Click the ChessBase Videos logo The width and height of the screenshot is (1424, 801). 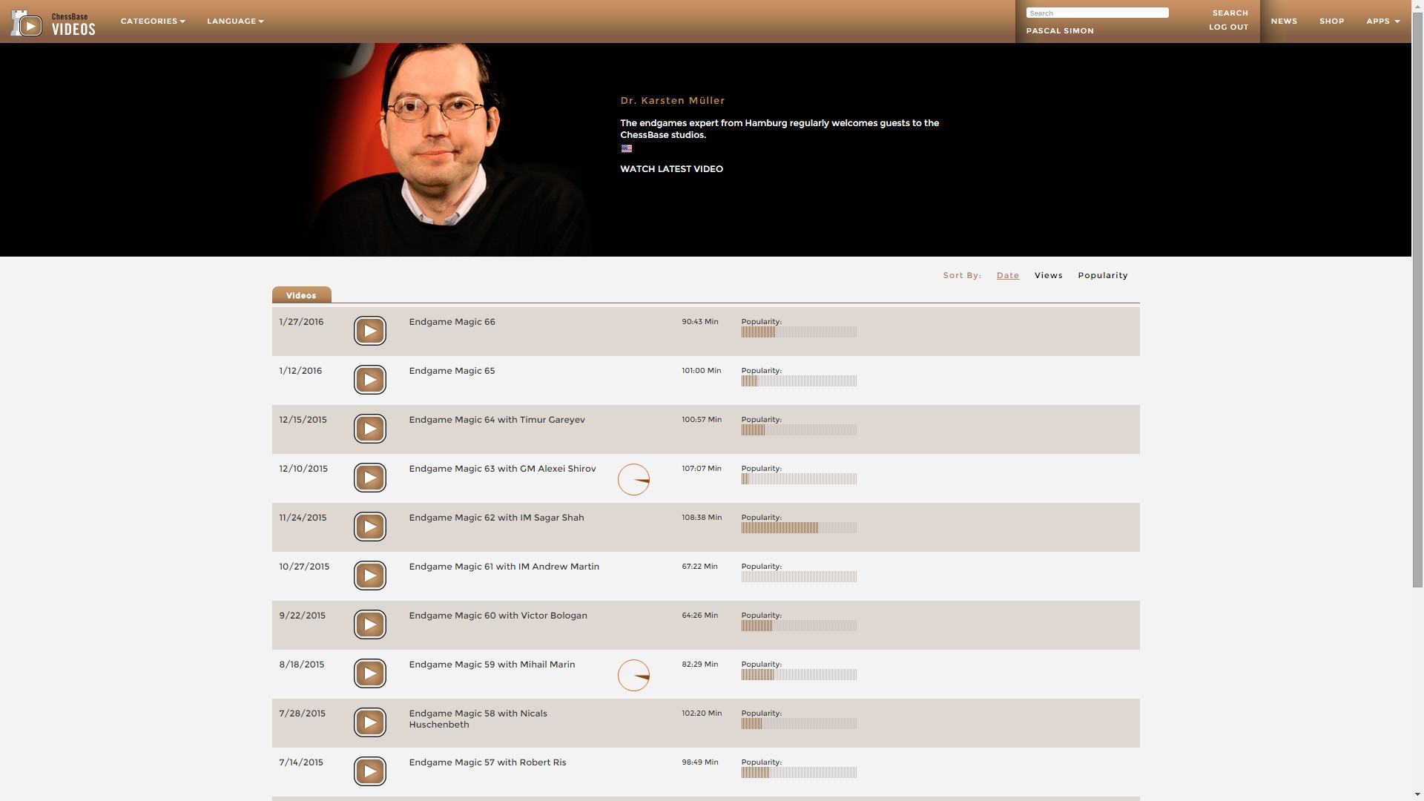[x=53, y=23]
